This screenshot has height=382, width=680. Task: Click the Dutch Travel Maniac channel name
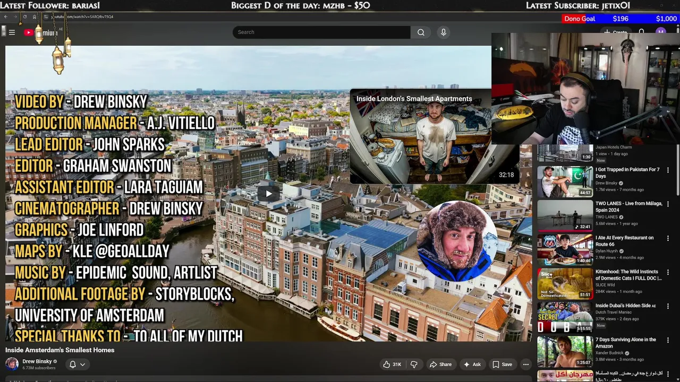coord(614,312)
